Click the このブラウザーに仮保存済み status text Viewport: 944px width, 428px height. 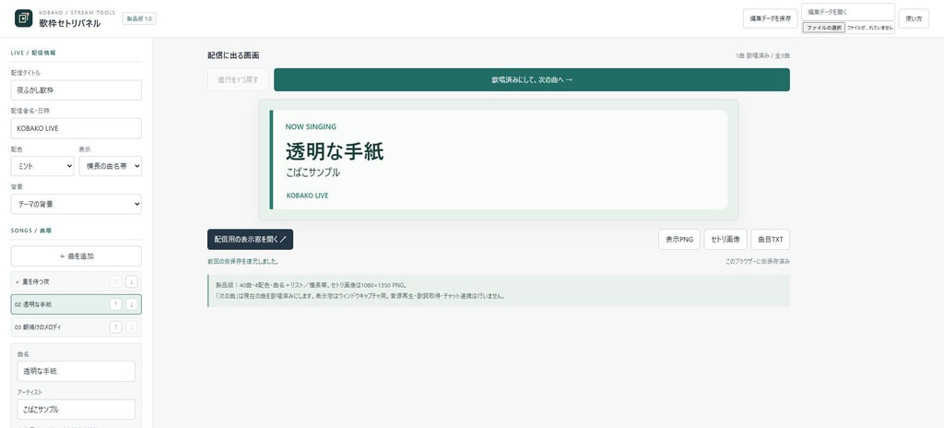[758, 262]
